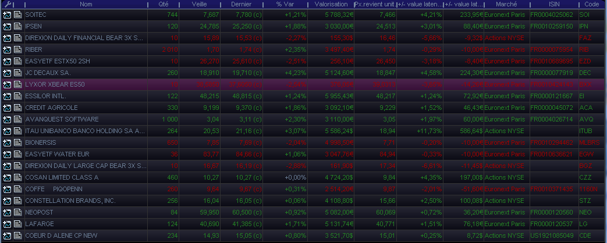
Task: Sort by the Code column header
Action: coord(592,4)
